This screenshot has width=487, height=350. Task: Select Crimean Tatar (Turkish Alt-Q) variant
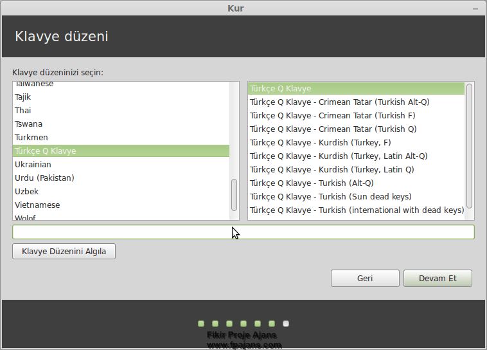(356, 102)
